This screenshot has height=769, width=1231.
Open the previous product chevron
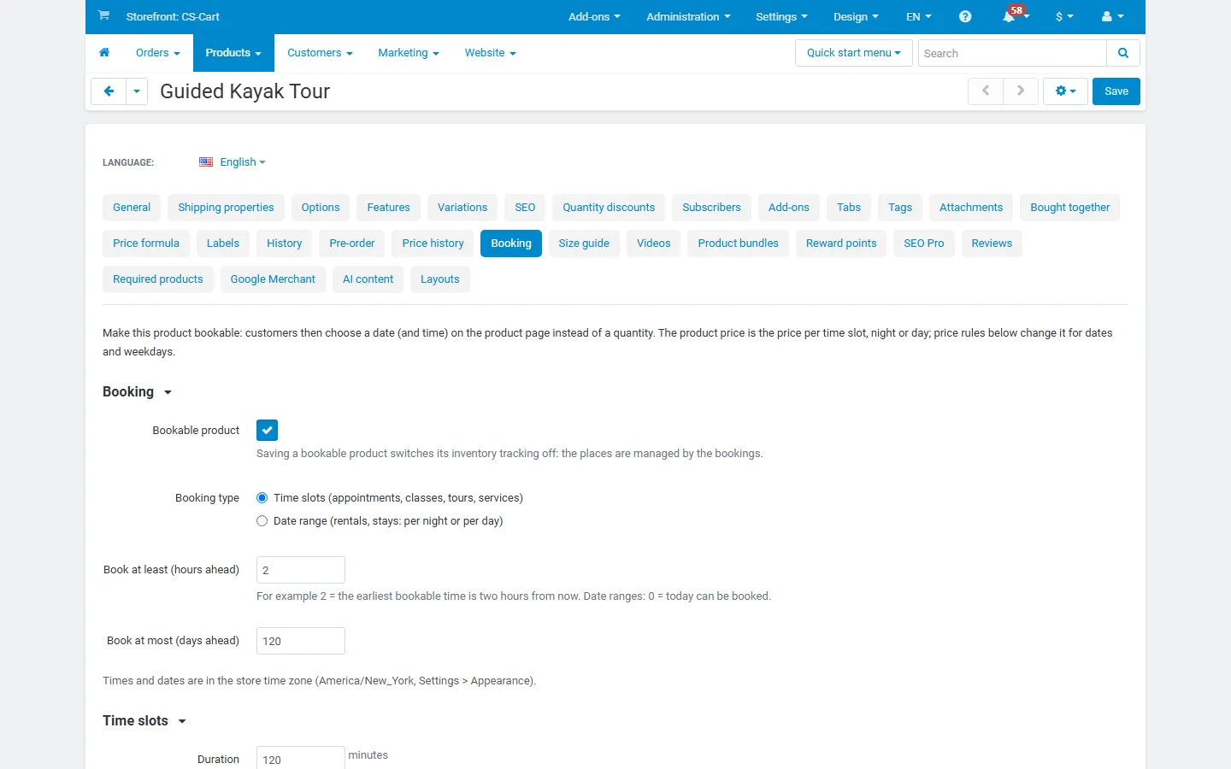tap(986, 91)
